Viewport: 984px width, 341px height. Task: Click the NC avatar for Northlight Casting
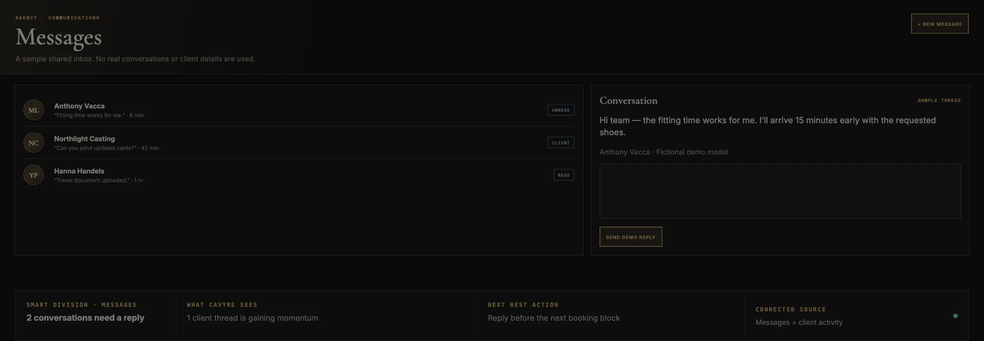point(34,143)
